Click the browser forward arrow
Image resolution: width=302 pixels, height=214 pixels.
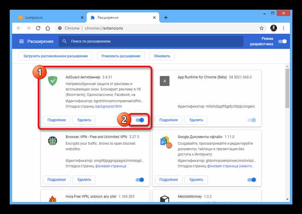[x=29, y=28]
